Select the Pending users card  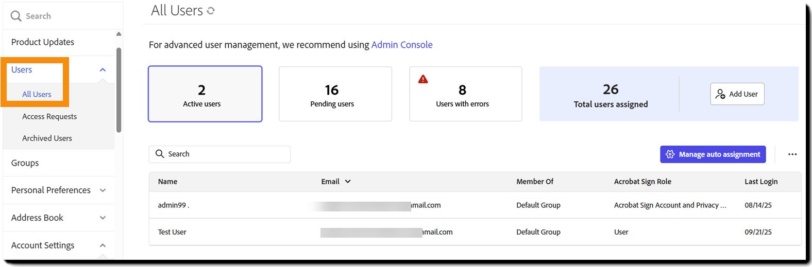pos(335,94)
